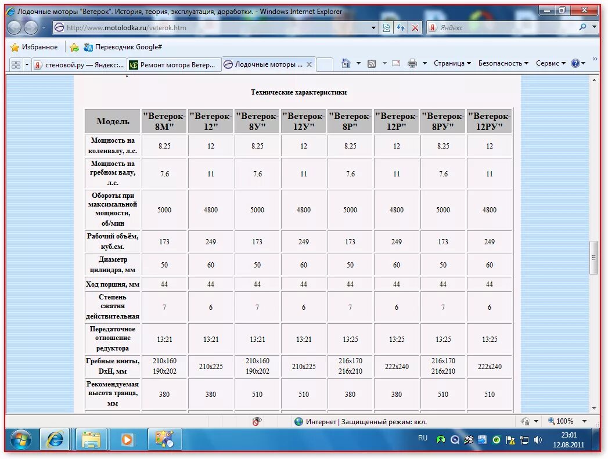Expand the toolbar overflow chevron
The height and width of the screenshot is (459, 608).
[595, 59]
